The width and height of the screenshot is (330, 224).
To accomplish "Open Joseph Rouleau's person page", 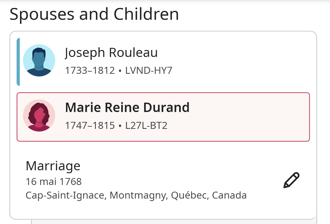I will (x=111, y=53).
